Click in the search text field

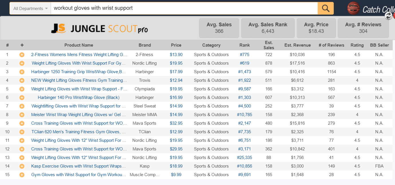click(183, 8)
